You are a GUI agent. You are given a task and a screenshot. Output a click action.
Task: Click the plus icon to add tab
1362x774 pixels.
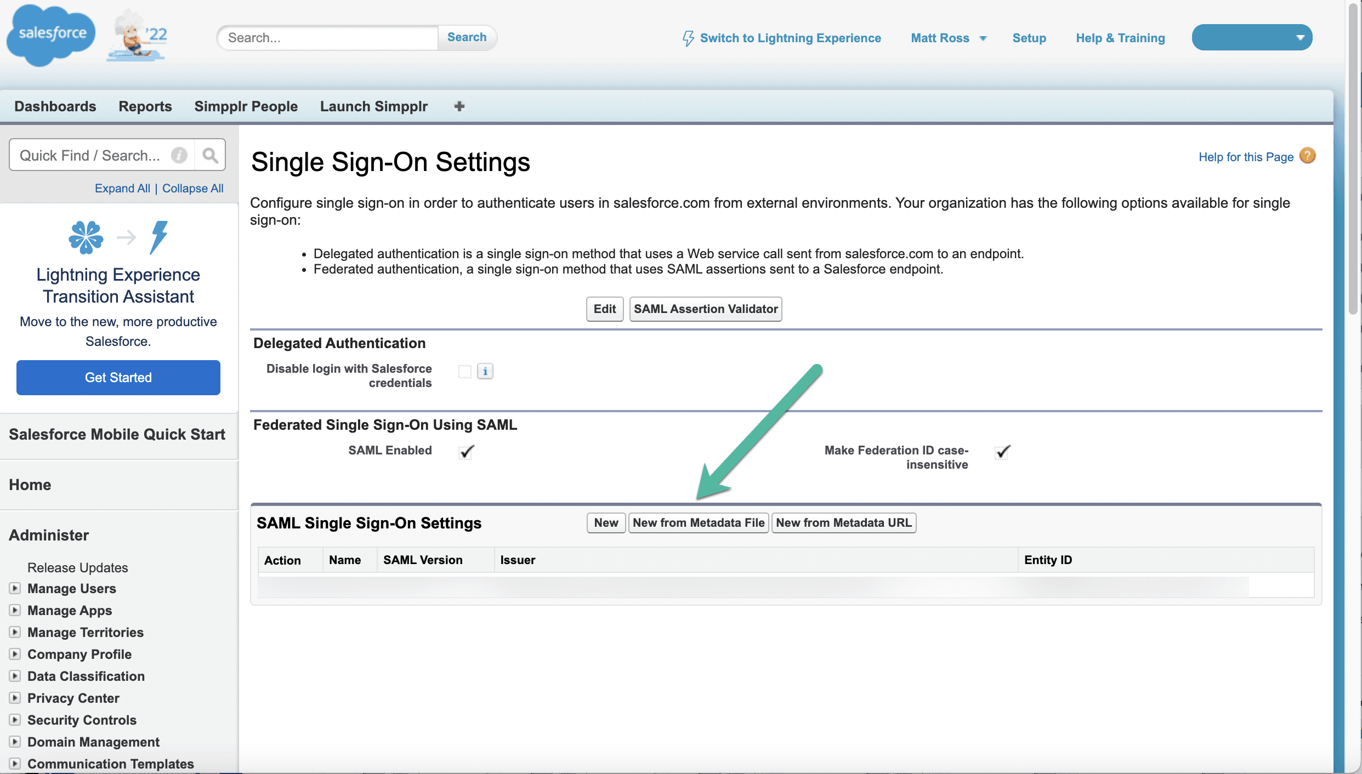[459, 106]
